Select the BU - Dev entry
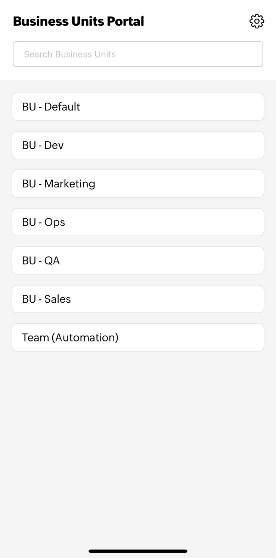 tap(138, 145)
